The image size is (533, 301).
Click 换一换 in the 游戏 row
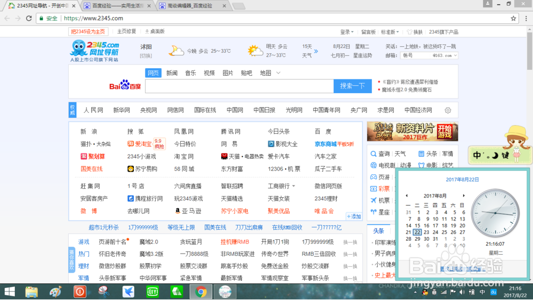click(350, 242)
